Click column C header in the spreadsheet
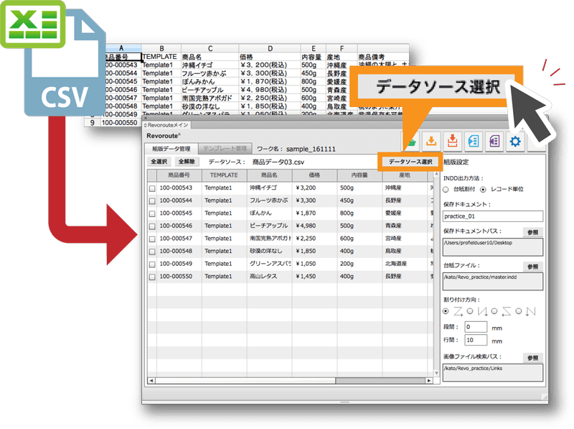 [x=210, y=48]
